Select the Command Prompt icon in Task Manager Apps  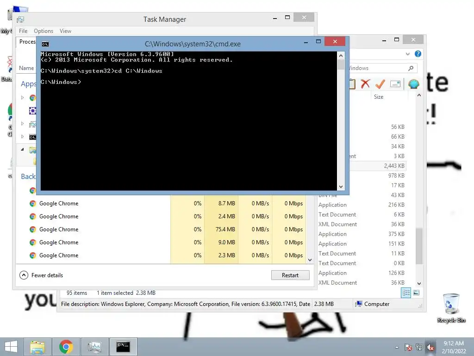33,137
